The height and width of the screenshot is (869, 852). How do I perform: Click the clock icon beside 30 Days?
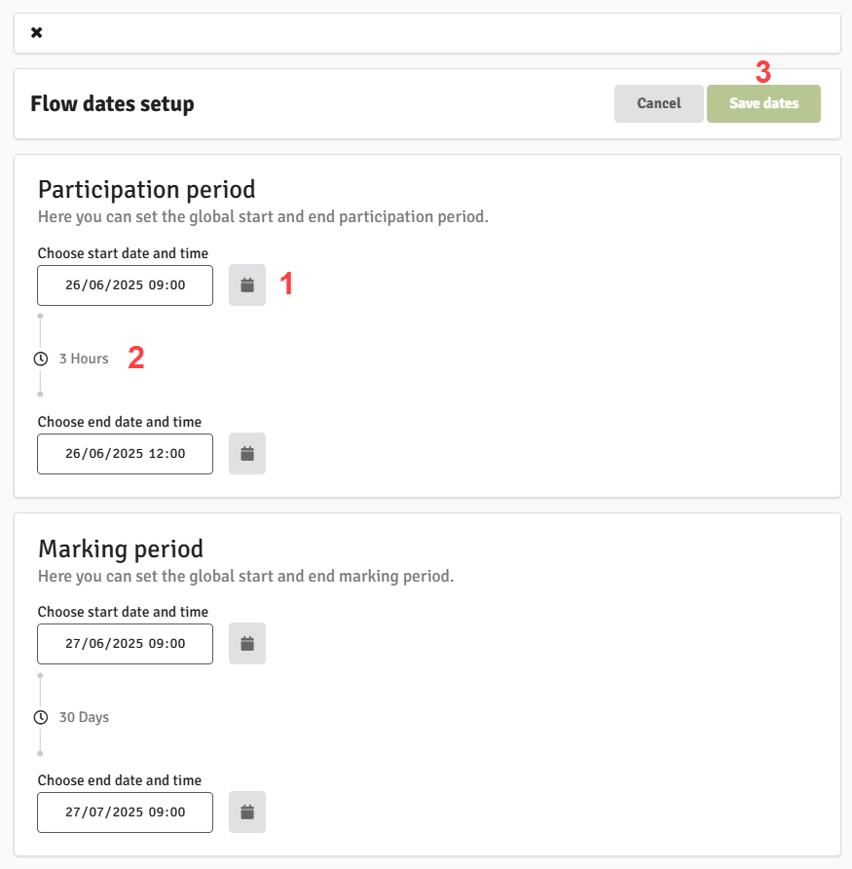(41, 717)
